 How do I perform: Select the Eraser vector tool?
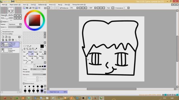31,53
